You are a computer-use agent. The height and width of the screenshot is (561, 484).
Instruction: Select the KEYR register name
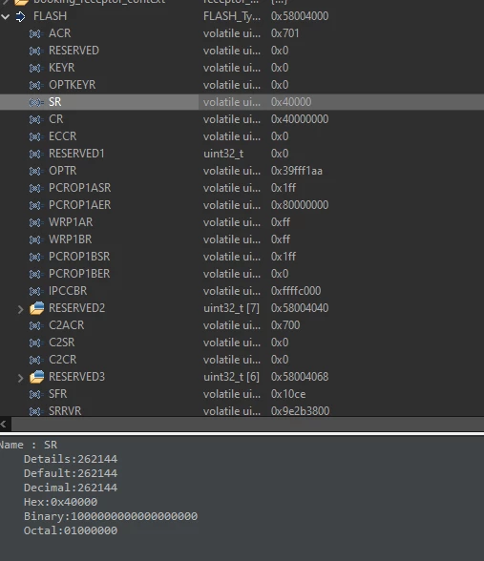click(x=61, y=68)
